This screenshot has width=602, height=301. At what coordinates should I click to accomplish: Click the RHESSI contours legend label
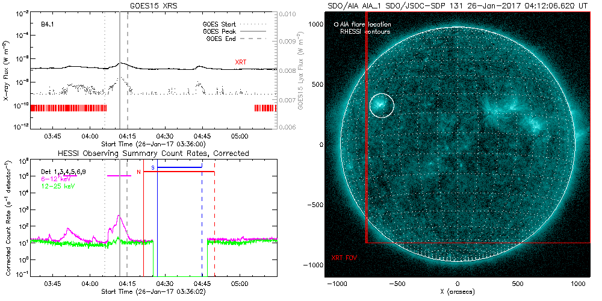[x=365, y=31]
